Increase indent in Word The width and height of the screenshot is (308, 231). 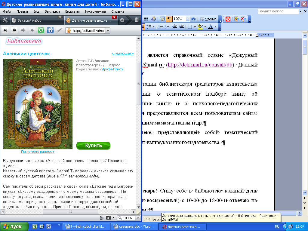tap(181, 27)
